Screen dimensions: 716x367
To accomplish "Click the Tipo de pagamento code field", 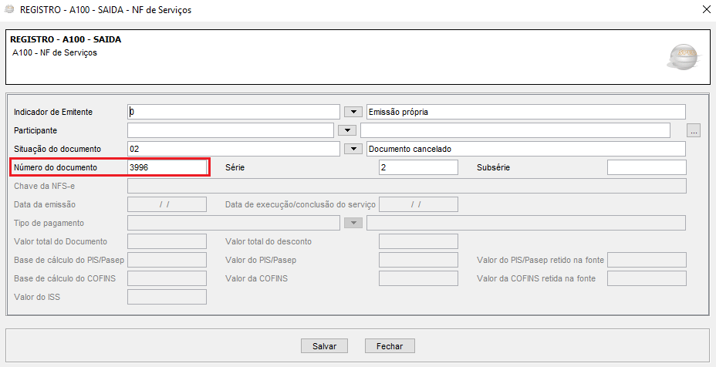I will click(234, 223).
